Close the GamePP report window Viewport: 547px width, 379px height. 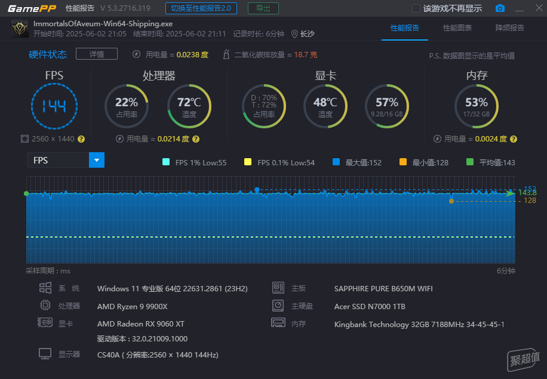[x=539, y=8]
